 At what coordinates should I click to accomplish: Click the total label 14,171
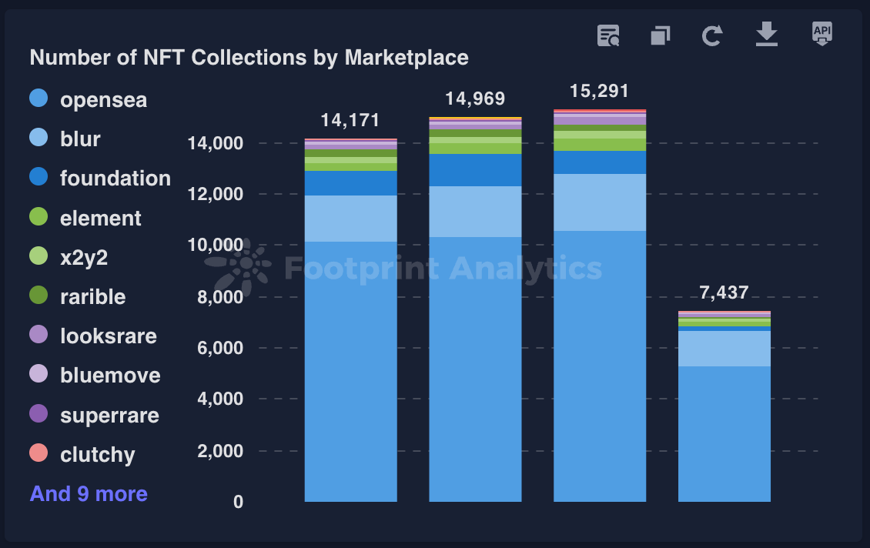[x=350, y=120]
